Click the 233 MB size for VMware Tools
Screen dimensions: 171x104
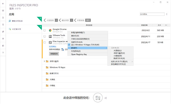(x=160, y=36)
